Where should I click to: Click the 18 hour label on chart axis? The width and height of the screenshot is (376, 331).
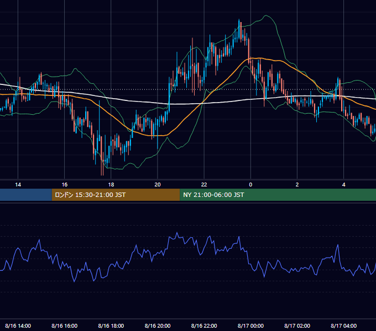[111, 185]
